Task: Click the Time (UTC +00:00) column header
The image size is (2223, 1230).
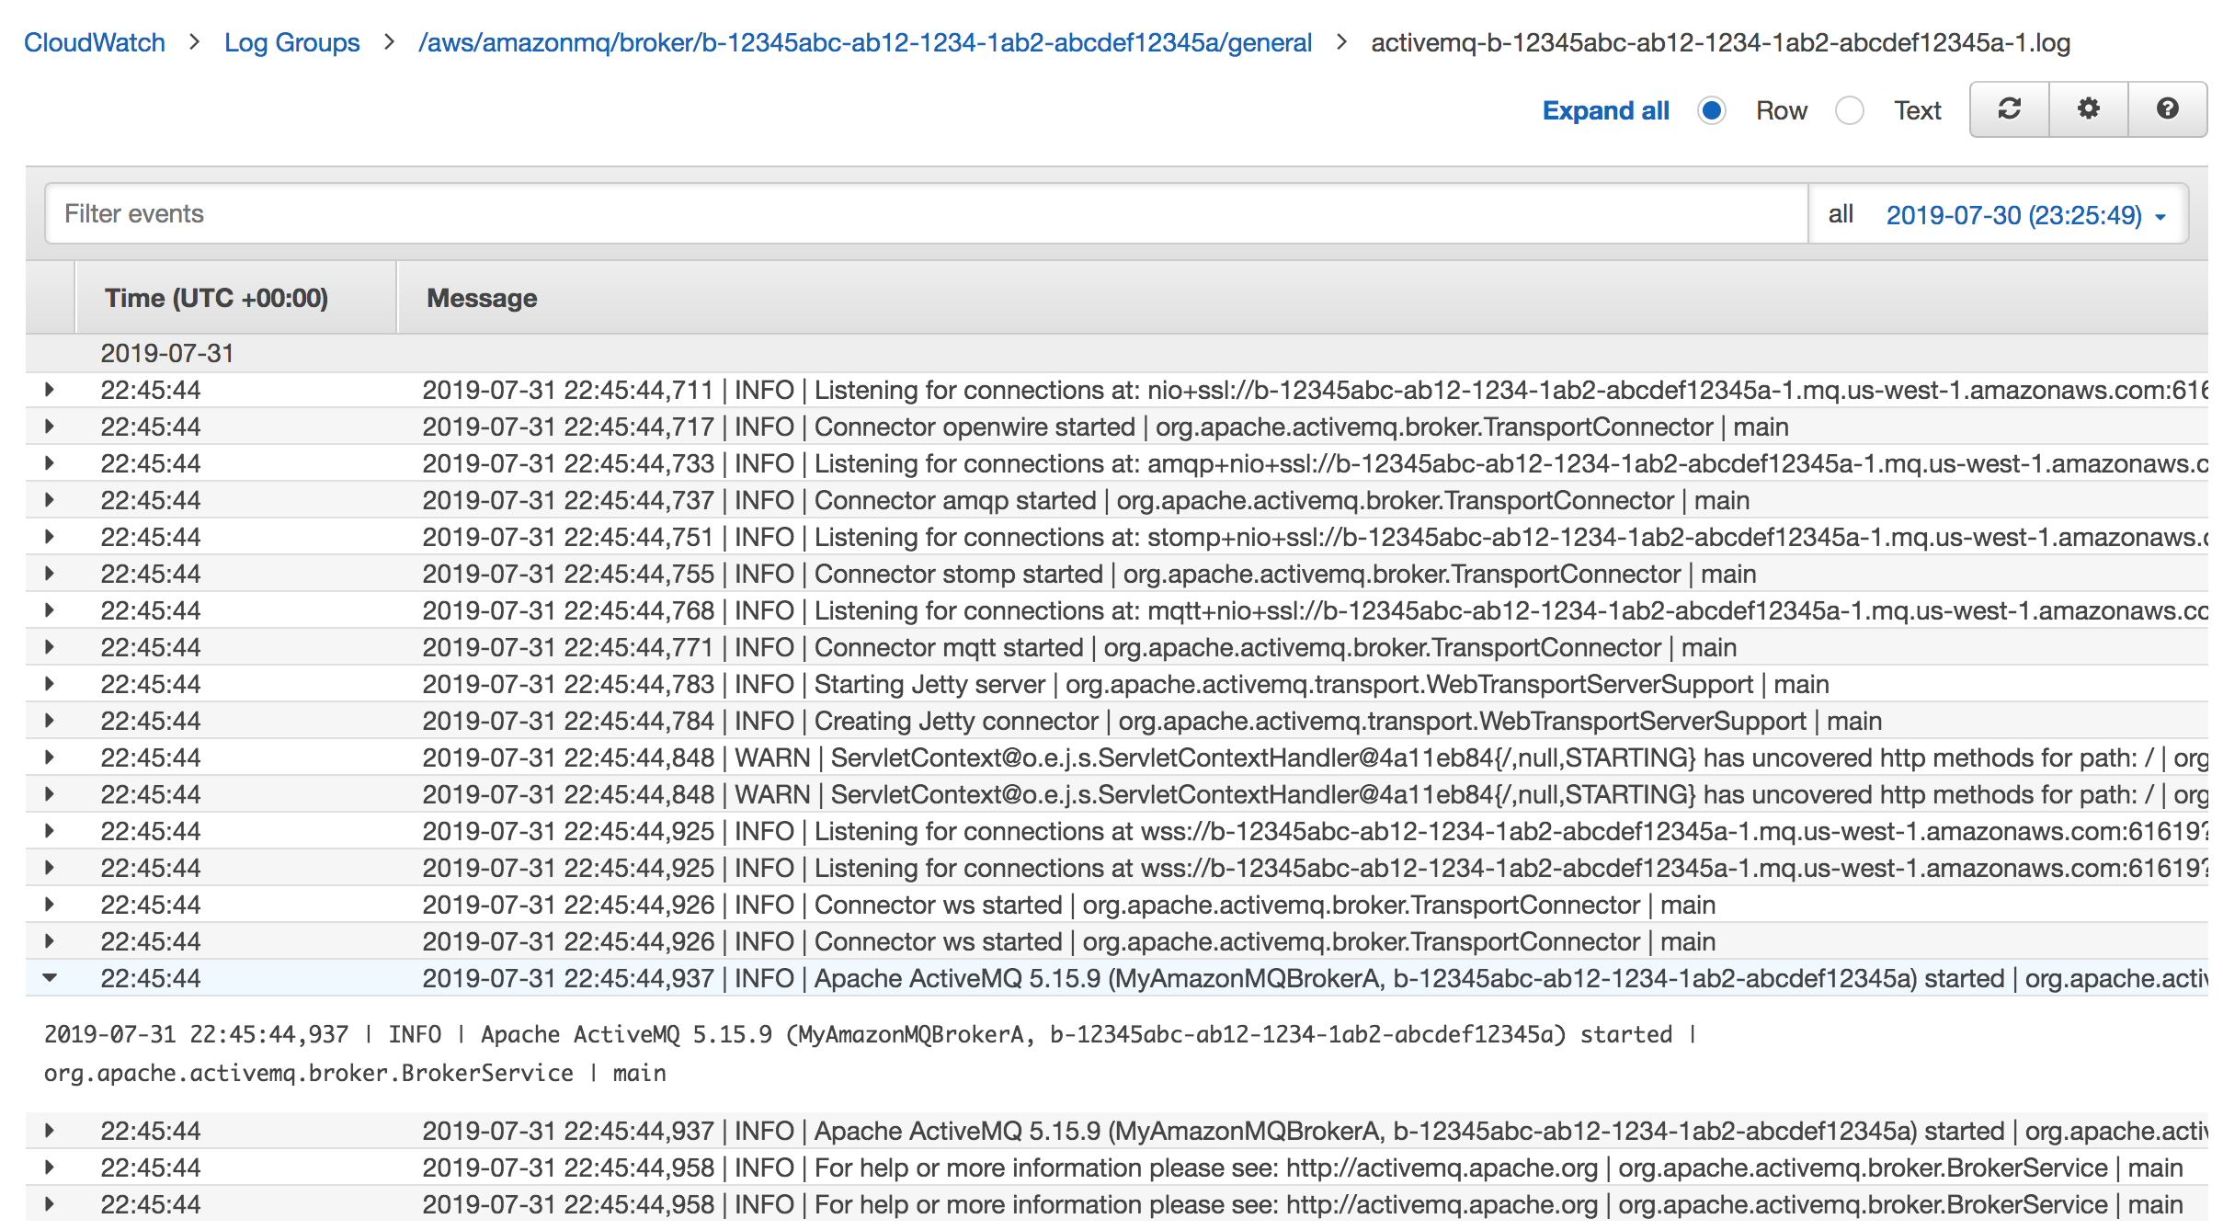Action: 217,297
